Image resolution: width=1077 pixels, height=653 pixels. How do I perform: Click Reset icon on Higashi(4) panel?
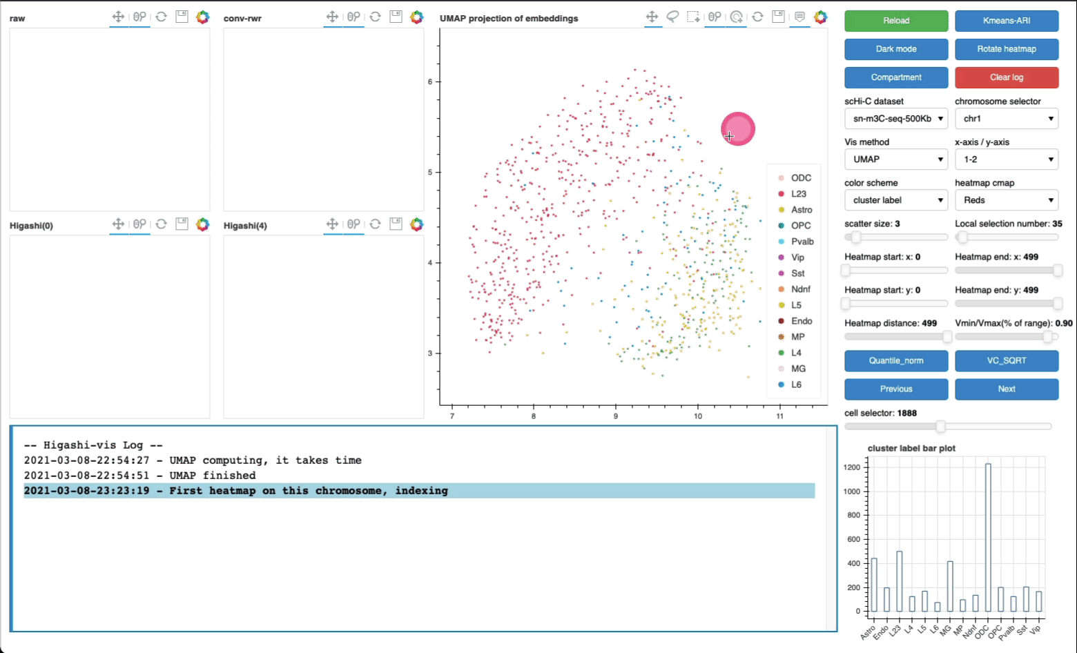[x=375, y=224]
